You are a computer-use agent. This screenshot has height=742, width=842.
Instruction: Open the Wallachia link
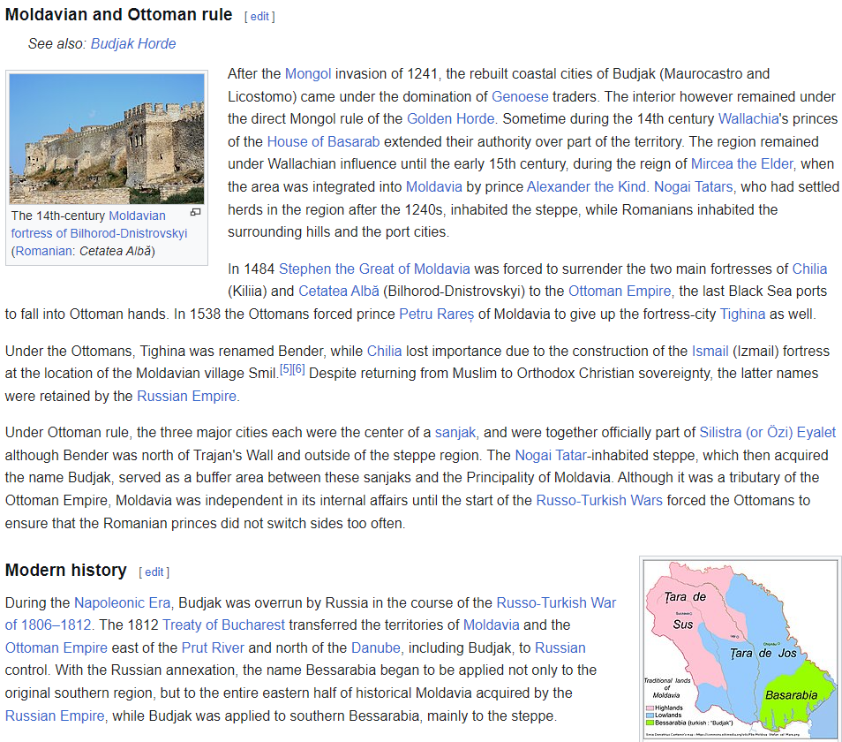click(748, 118)
